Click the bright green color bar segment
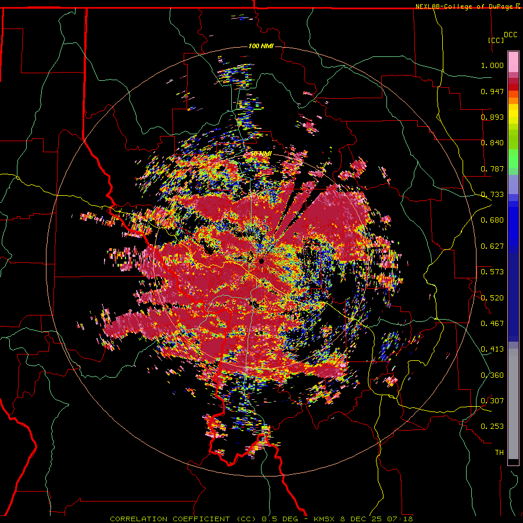Viewport: 523px width, 523px height. 513,159
